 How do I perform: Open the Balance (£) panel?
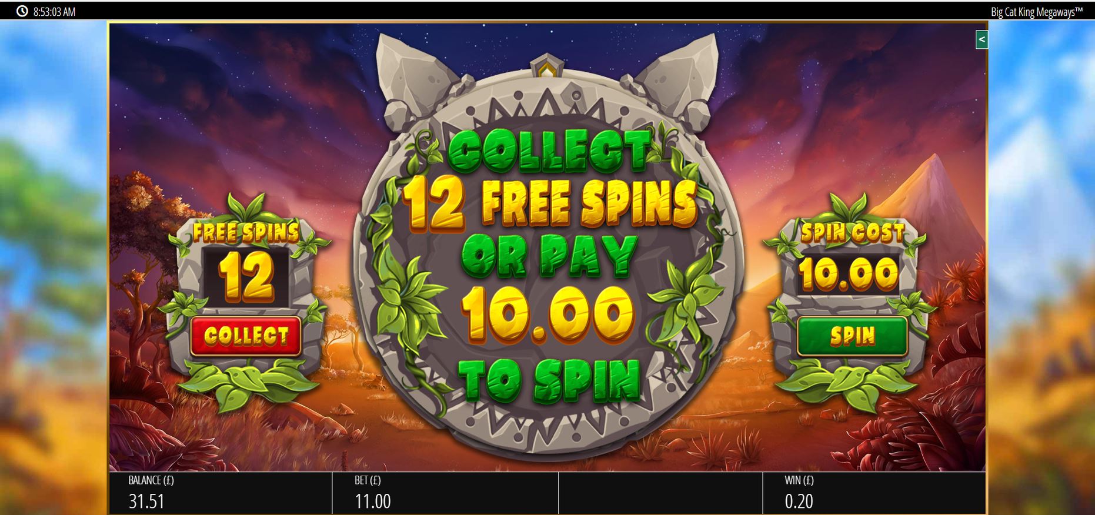pos(221,493)
